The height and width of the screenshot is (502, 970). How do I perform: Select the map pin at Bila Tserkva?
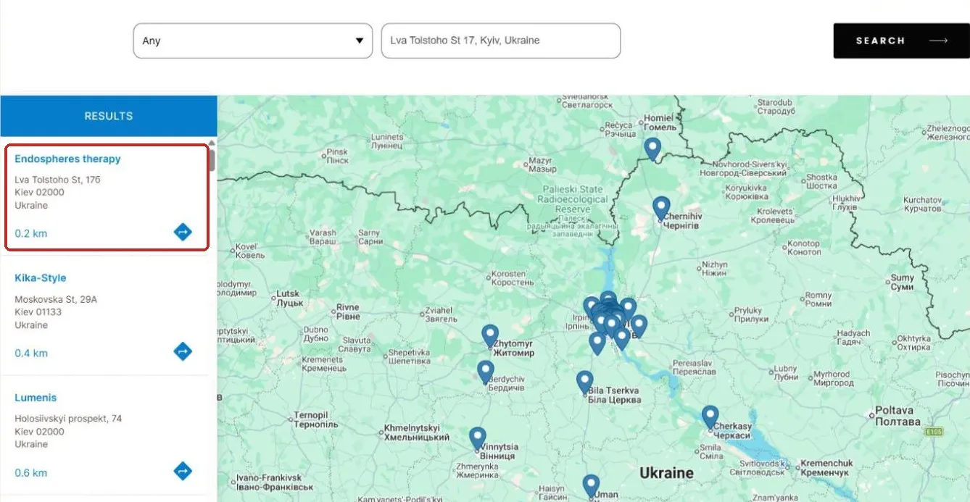(x=584, y=382)
